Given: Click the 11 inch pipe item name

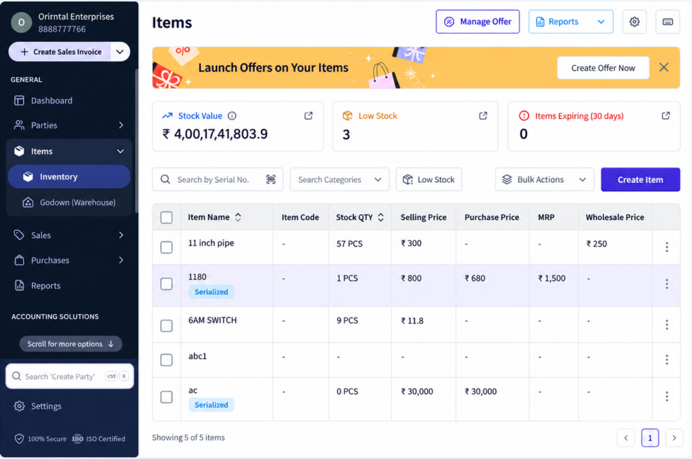Looking at the screenshot, I should [211, 243].
